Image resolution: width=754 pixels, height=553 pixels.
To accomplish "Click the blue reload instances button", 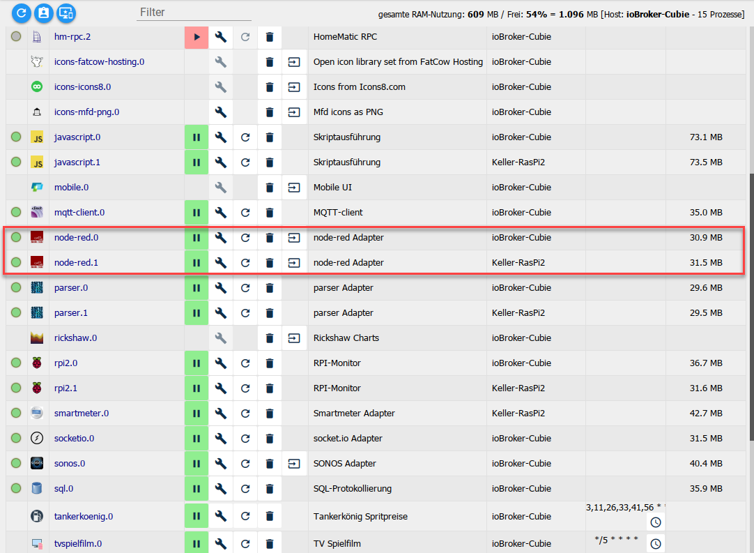I will point(23,13).
